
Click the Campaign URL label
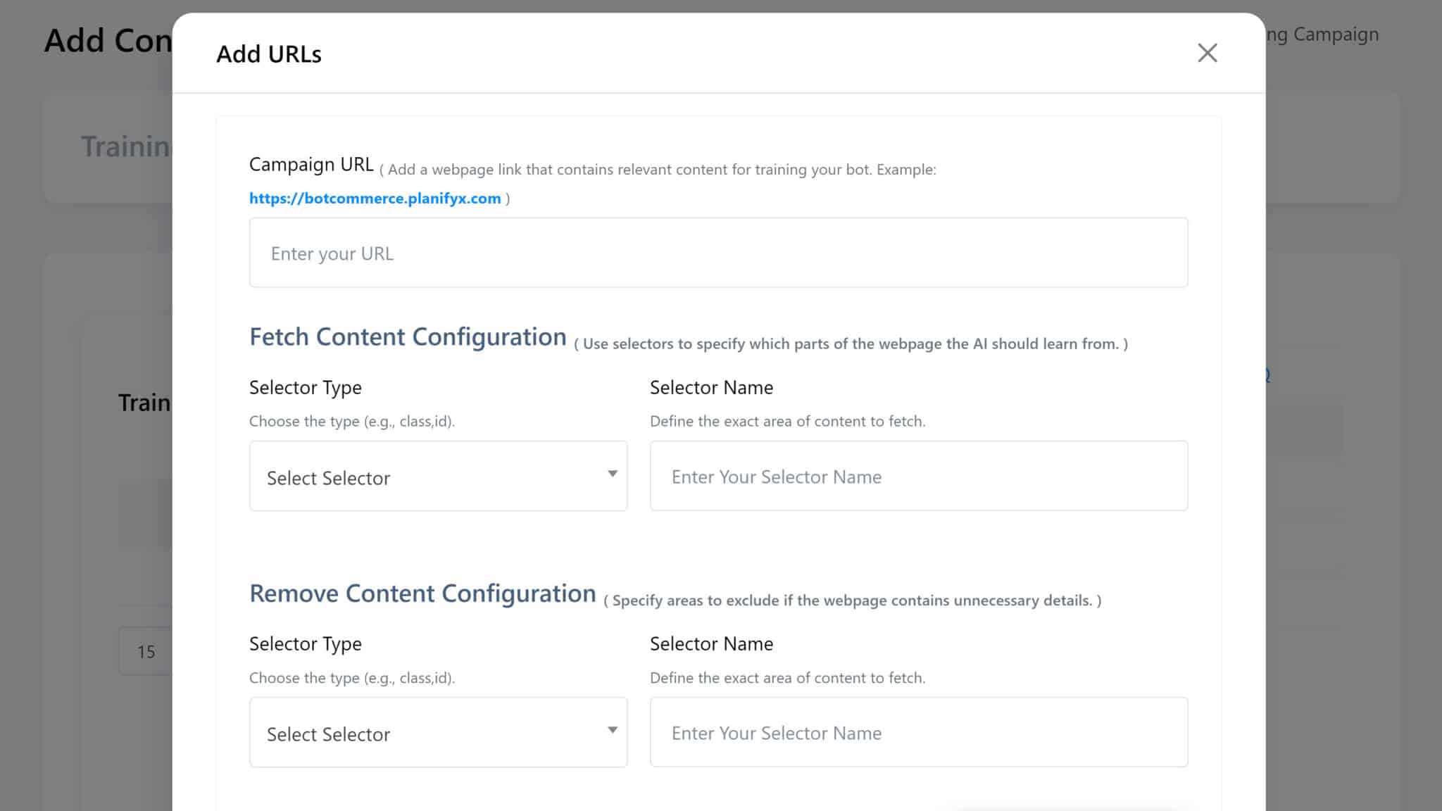tap(311, 165)
